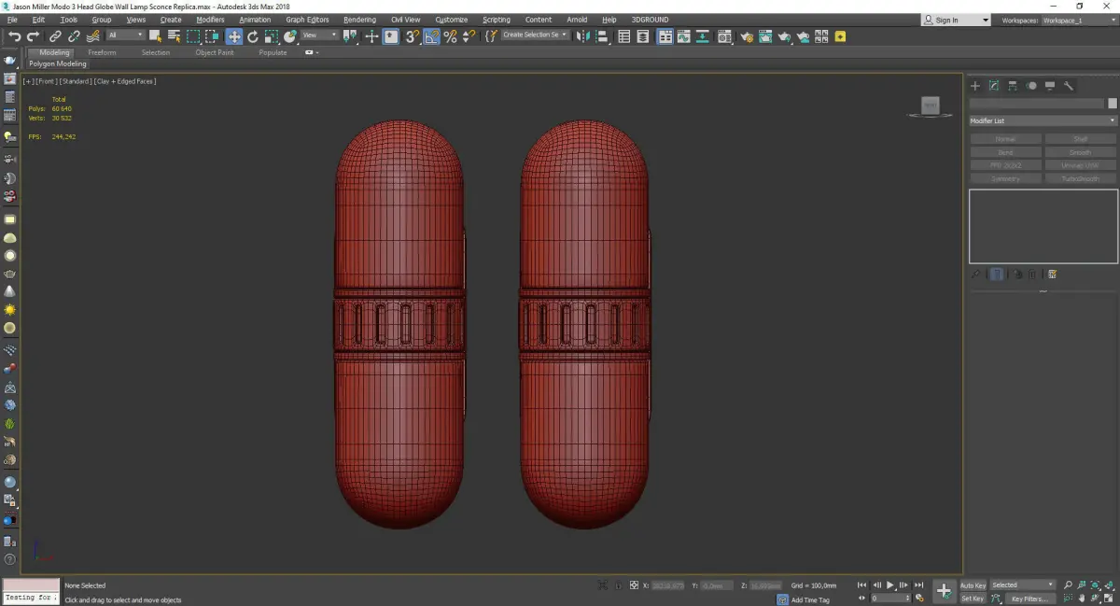Viewport: 1120px width, 606px height.
Task: Select the Bind to Space Warp tool
Action: click(93, 36)
